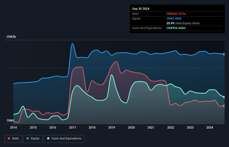Click the 2024 x-axis label
This screenshot has height=147, width=229.
click(210, 127)
